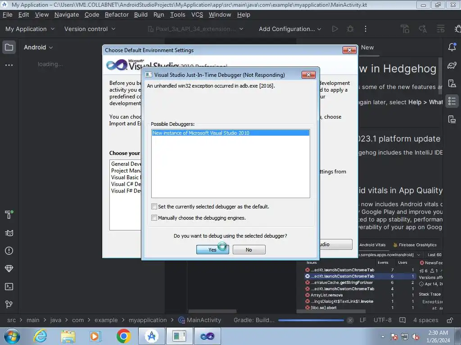
Task: Open the Refactor menu
Action: 117,15
